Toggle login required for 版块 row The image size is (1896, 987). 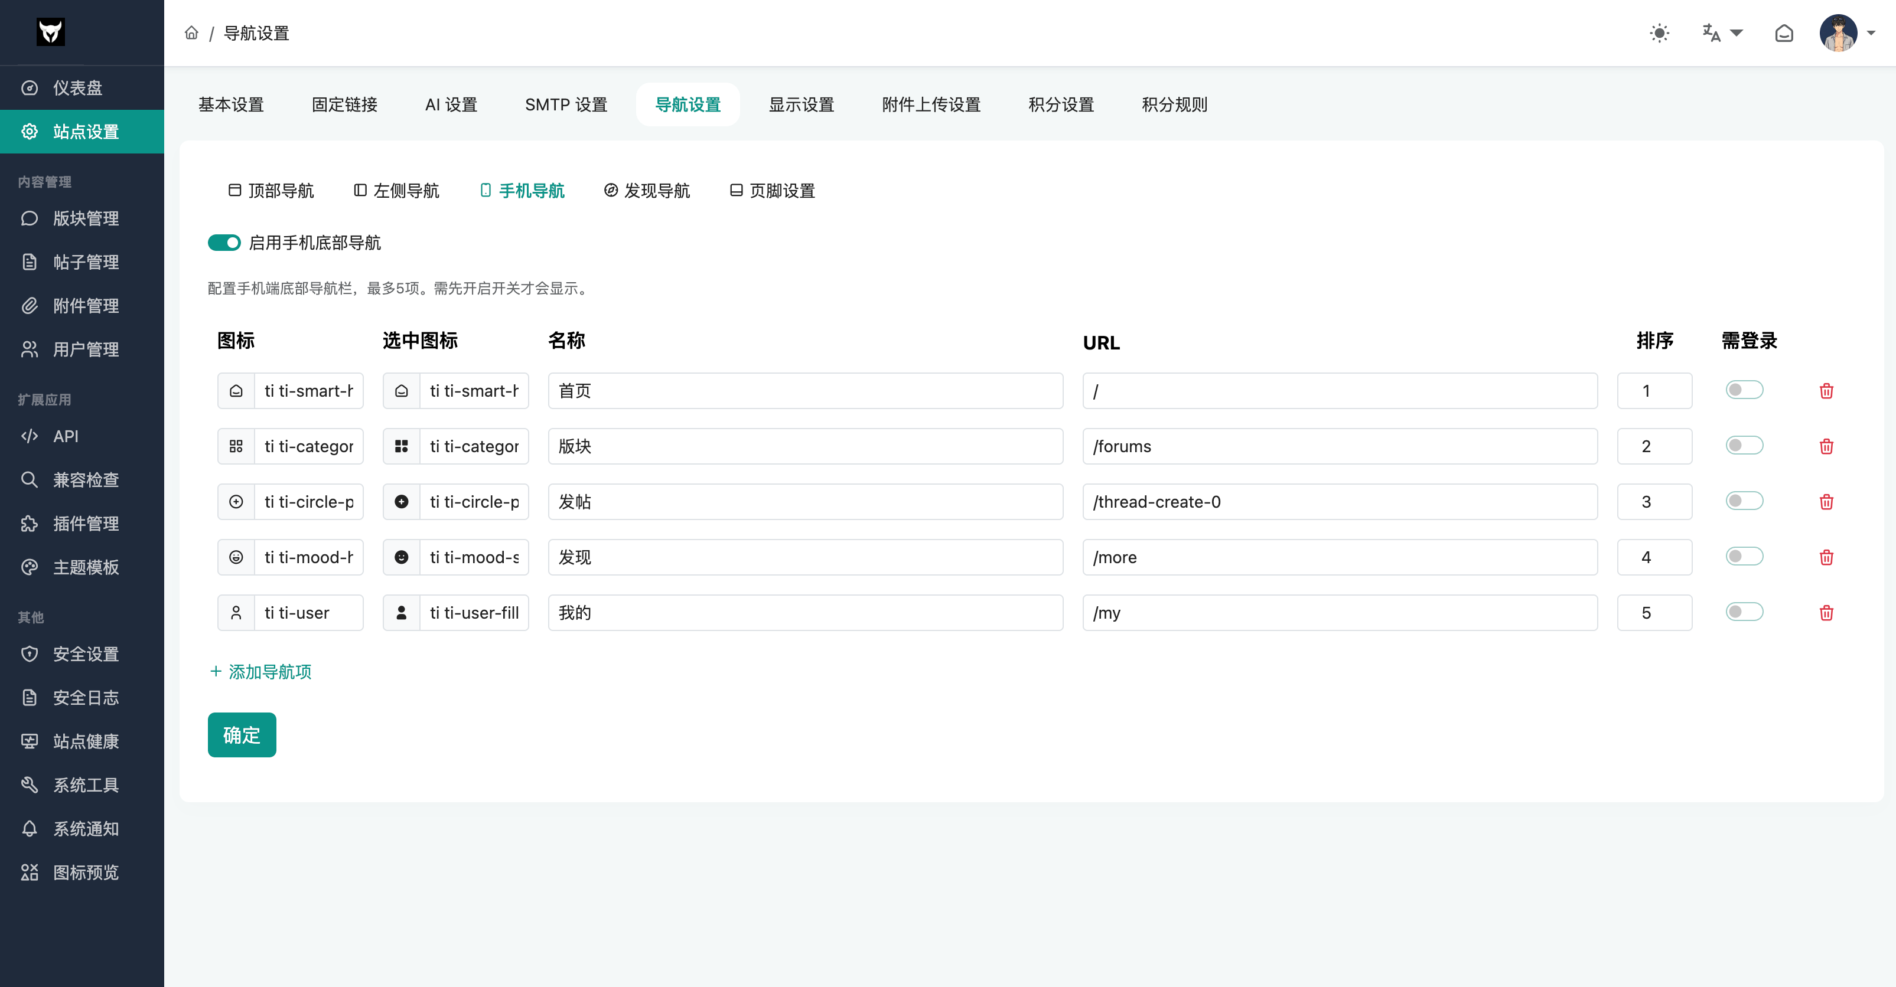coord(1744,446)
